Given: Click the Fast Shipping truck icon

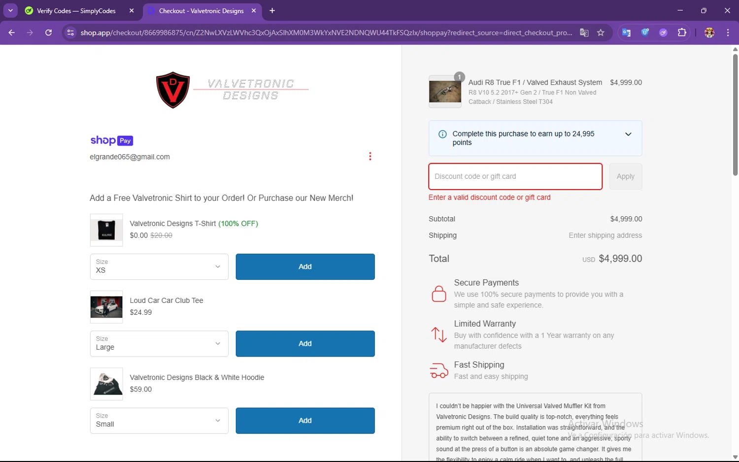Looking at the screenshot, I should coord(439,370).
